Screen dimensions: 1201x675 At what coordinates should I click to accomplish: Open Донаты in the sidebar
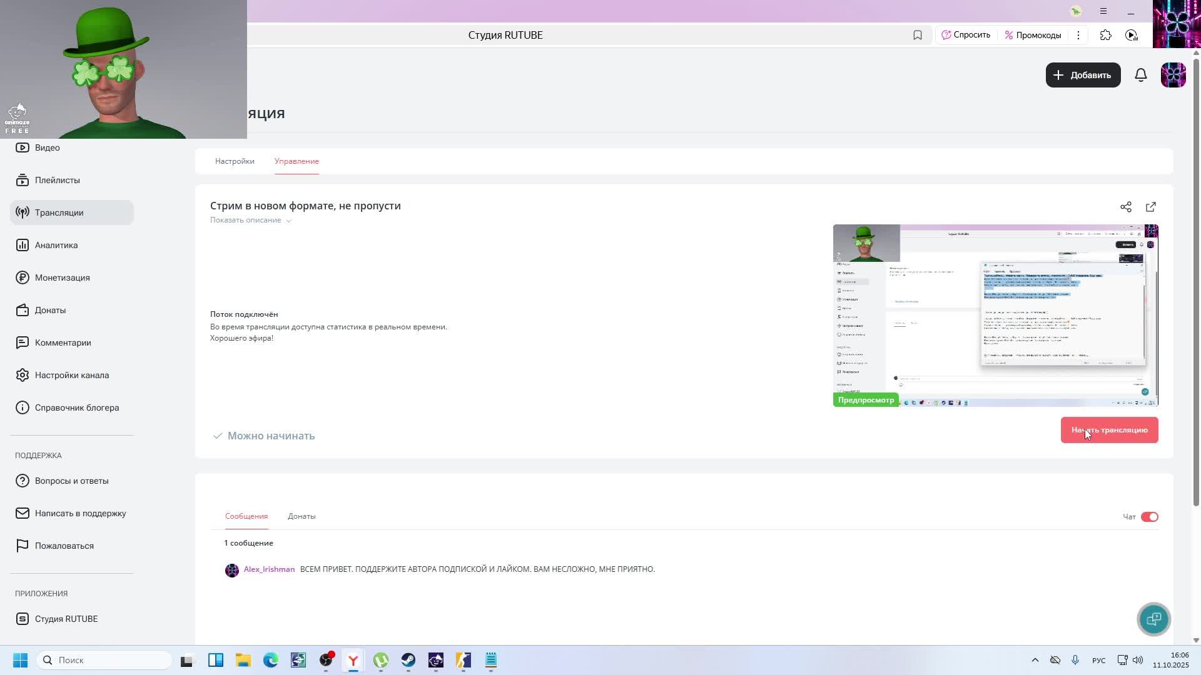[x=50, y=310]
